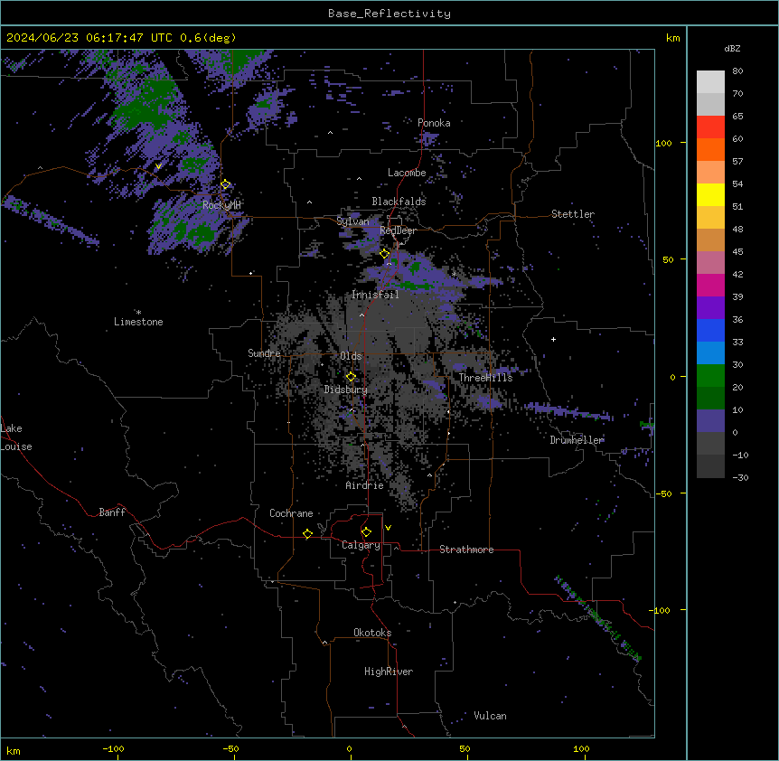This screenshot has width=779, height=761.
Task: Pick the -10 dBZ dark gray swatch
Action: point(710,466)
